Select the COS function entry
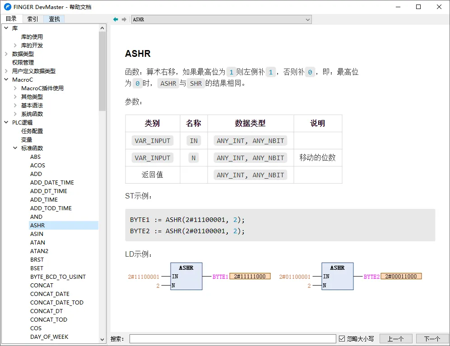The image size is (450, 346). pos(36,328)
